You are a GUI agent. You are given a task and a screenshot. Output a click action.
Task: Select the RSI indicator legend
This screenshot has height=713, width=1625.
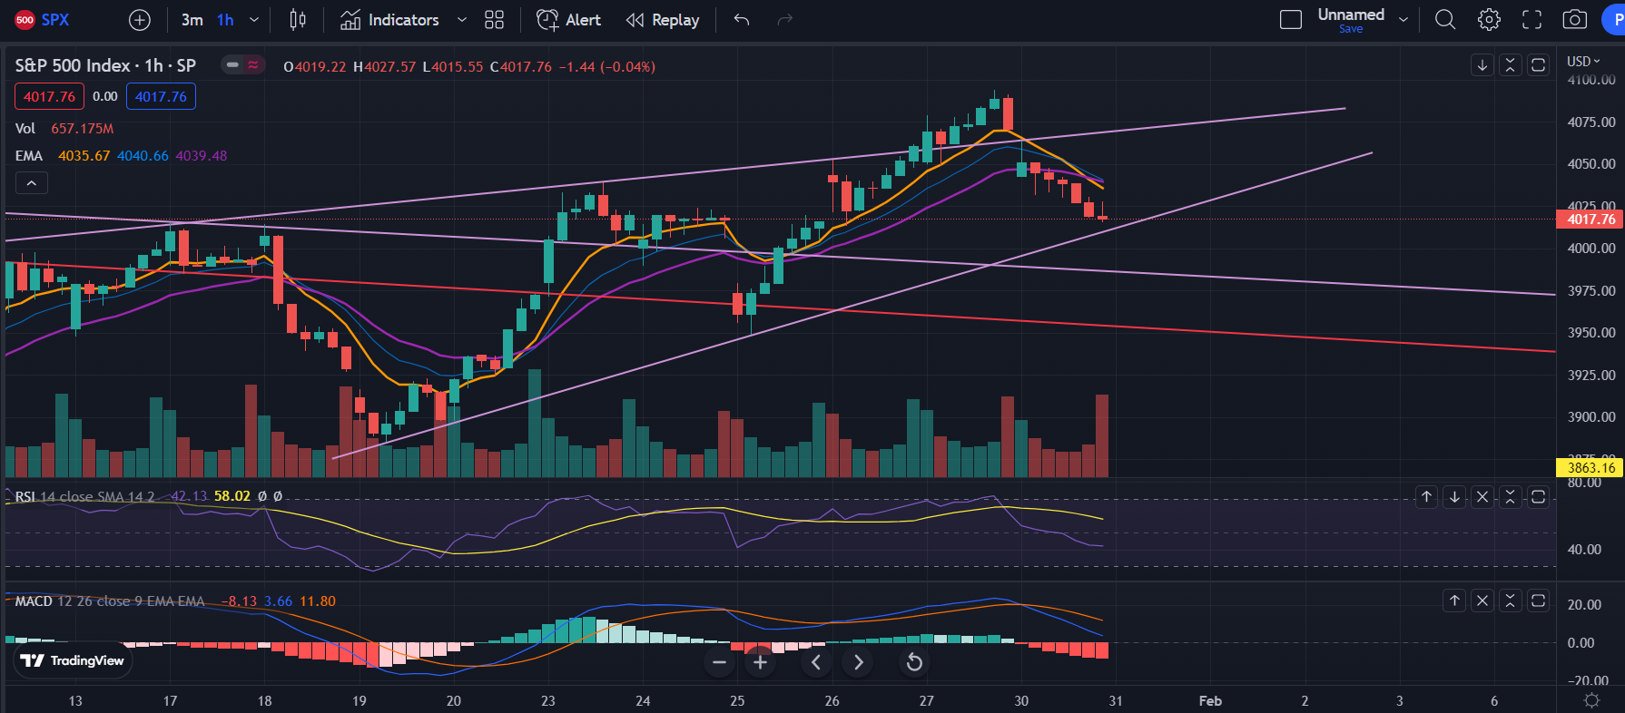click(x=84, y=496)
